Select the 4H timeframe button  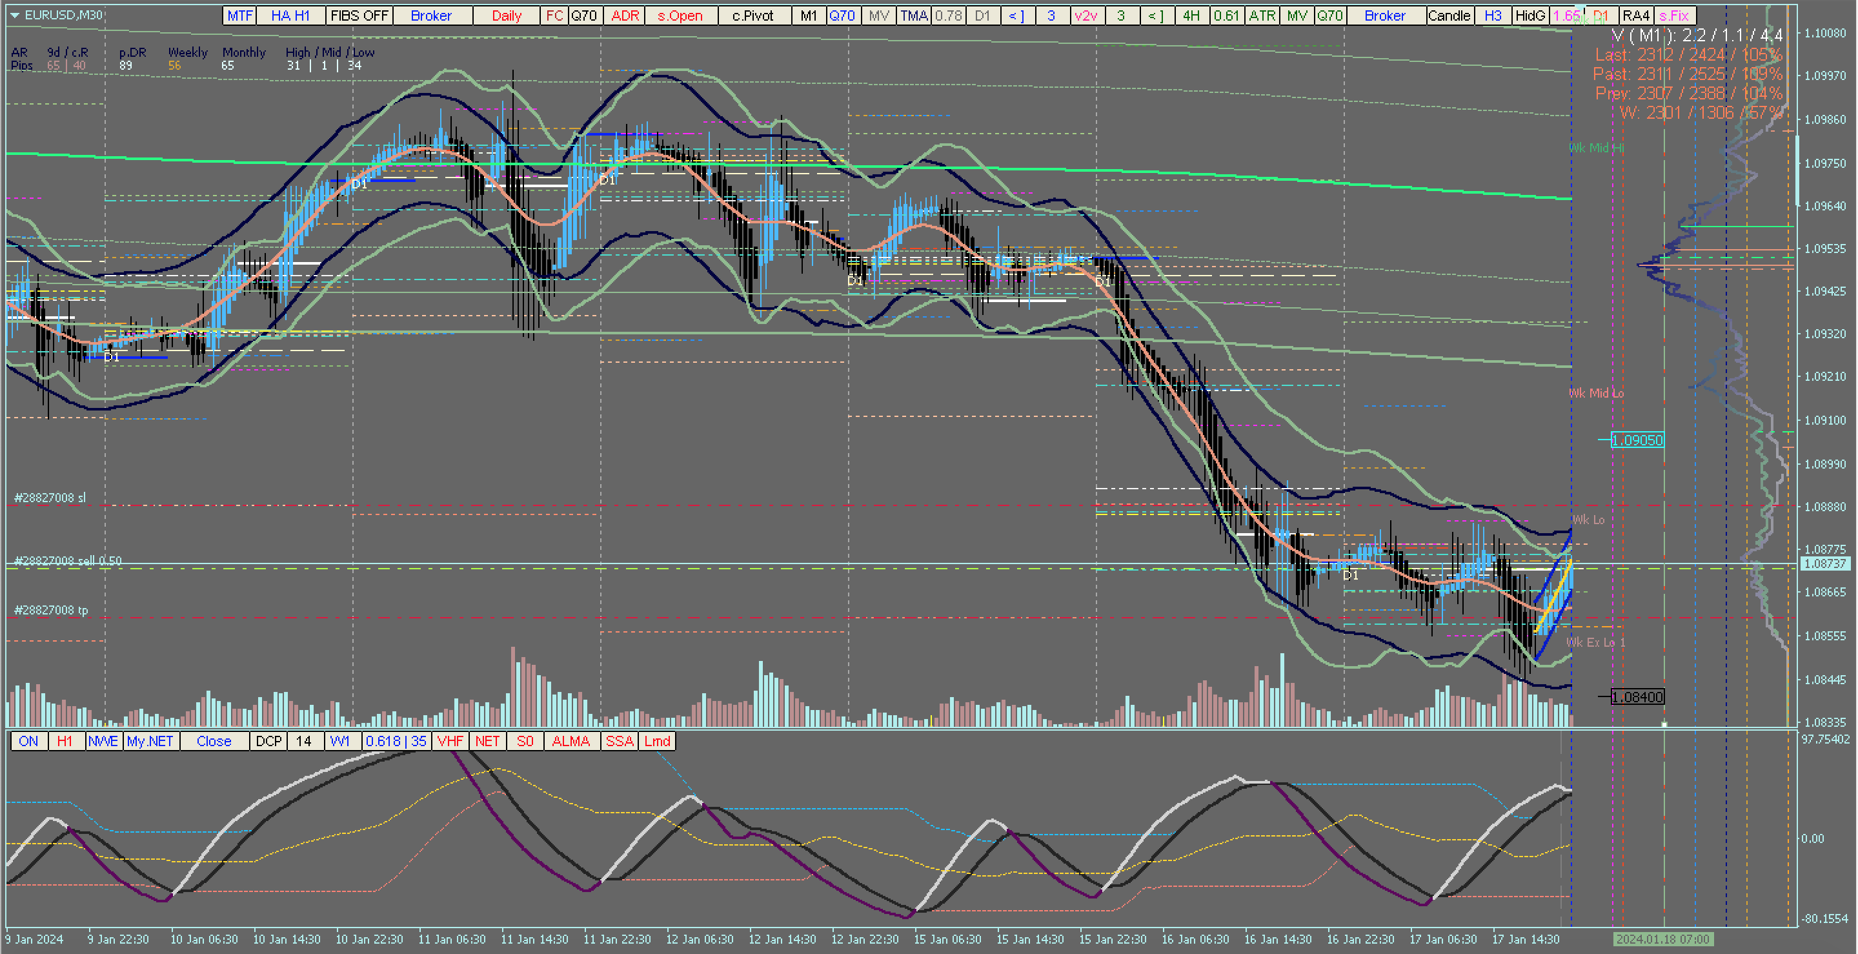1191,16
